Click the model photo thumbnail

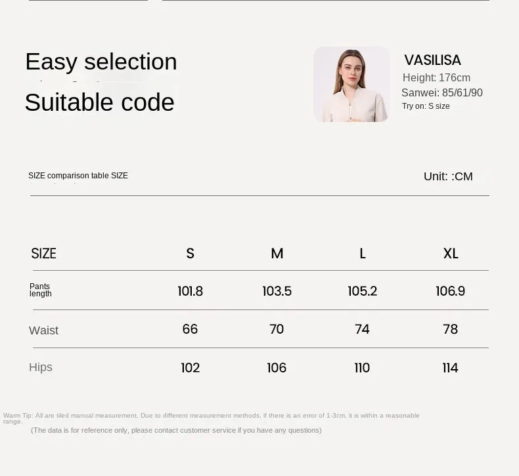351,84
